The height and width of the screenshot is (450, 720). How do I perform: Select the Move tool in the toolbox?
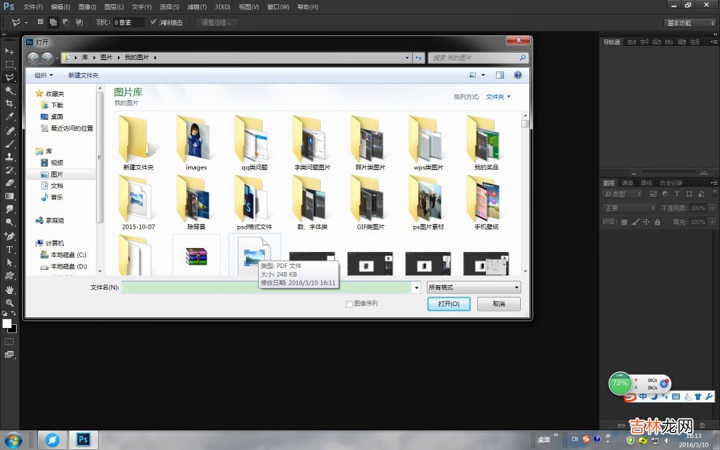point(9,51)
